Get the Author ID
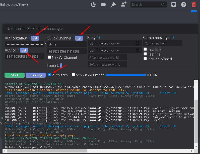The height and width of the screenshot is (154, 200). (x=24, y=50)
